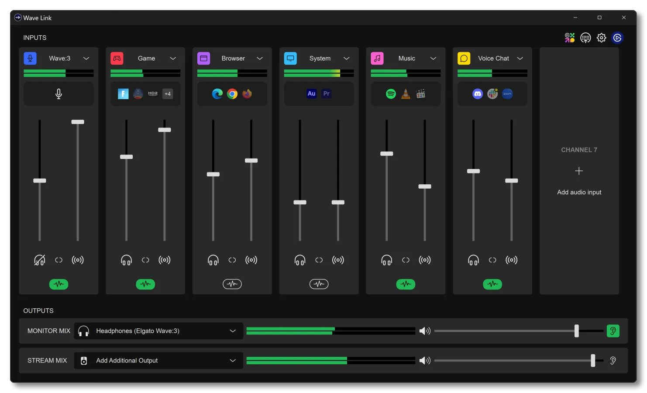Click the Spotify icon in Music channel
This screenshot has width=647, height=393.
[x=391, y=94]
